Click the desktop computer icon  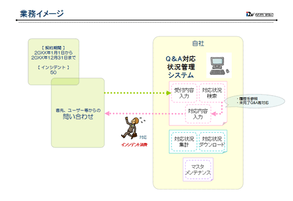(219, 66)
